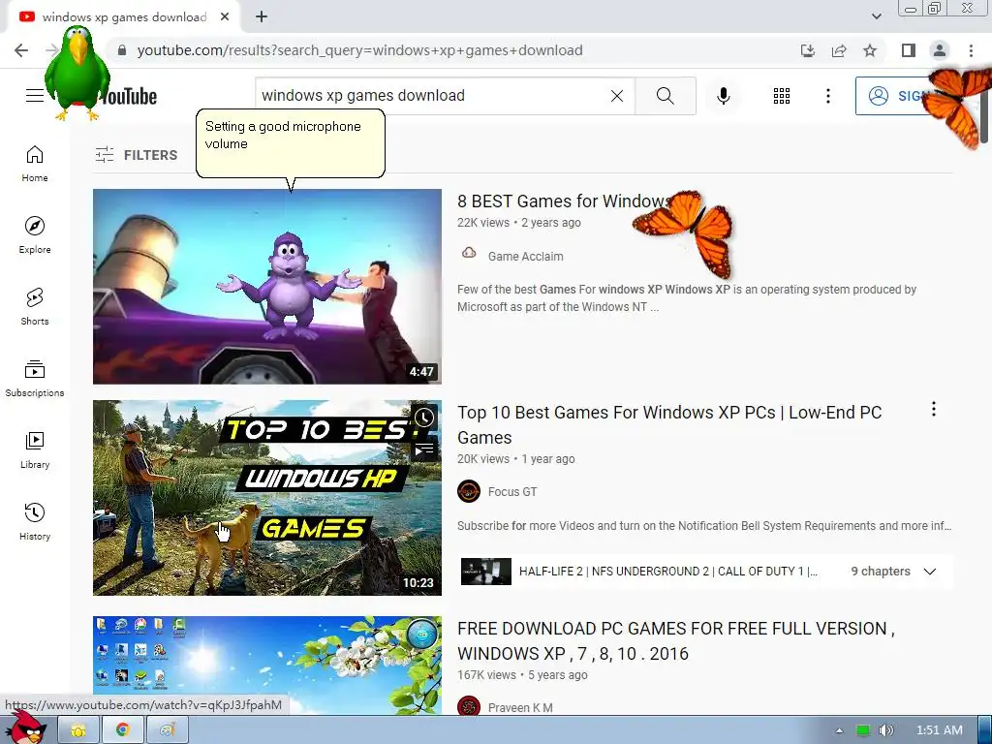Click the Game Acclaim channel avatar
Image resolution: width=992 pixels, height=744 pixels.
(x=469, y=255)
